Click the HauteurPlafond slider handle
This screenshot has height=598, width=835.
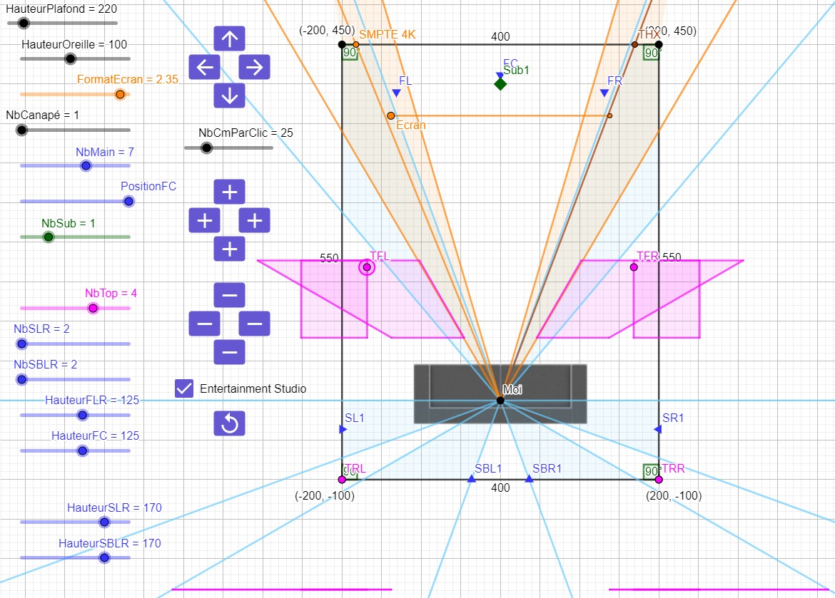pyautogui.click(x=23, y=23)
